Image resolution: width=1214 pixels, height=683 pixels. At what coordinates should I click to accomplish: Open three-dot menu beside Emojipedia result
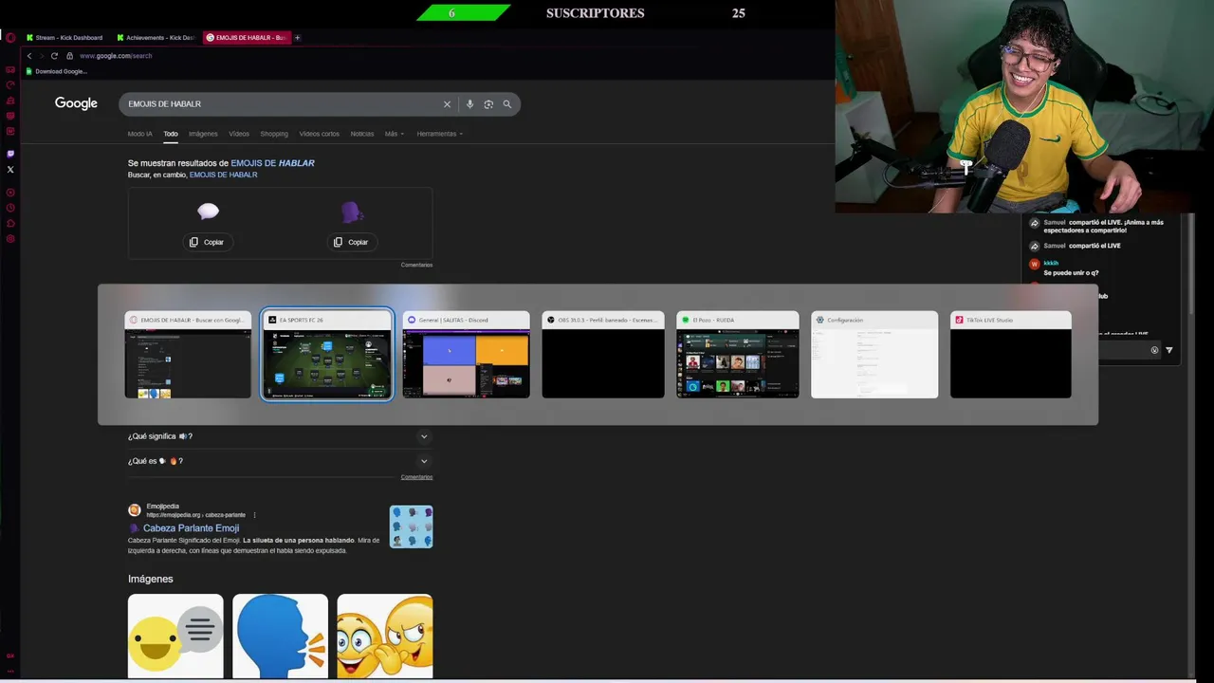point(254,515)
